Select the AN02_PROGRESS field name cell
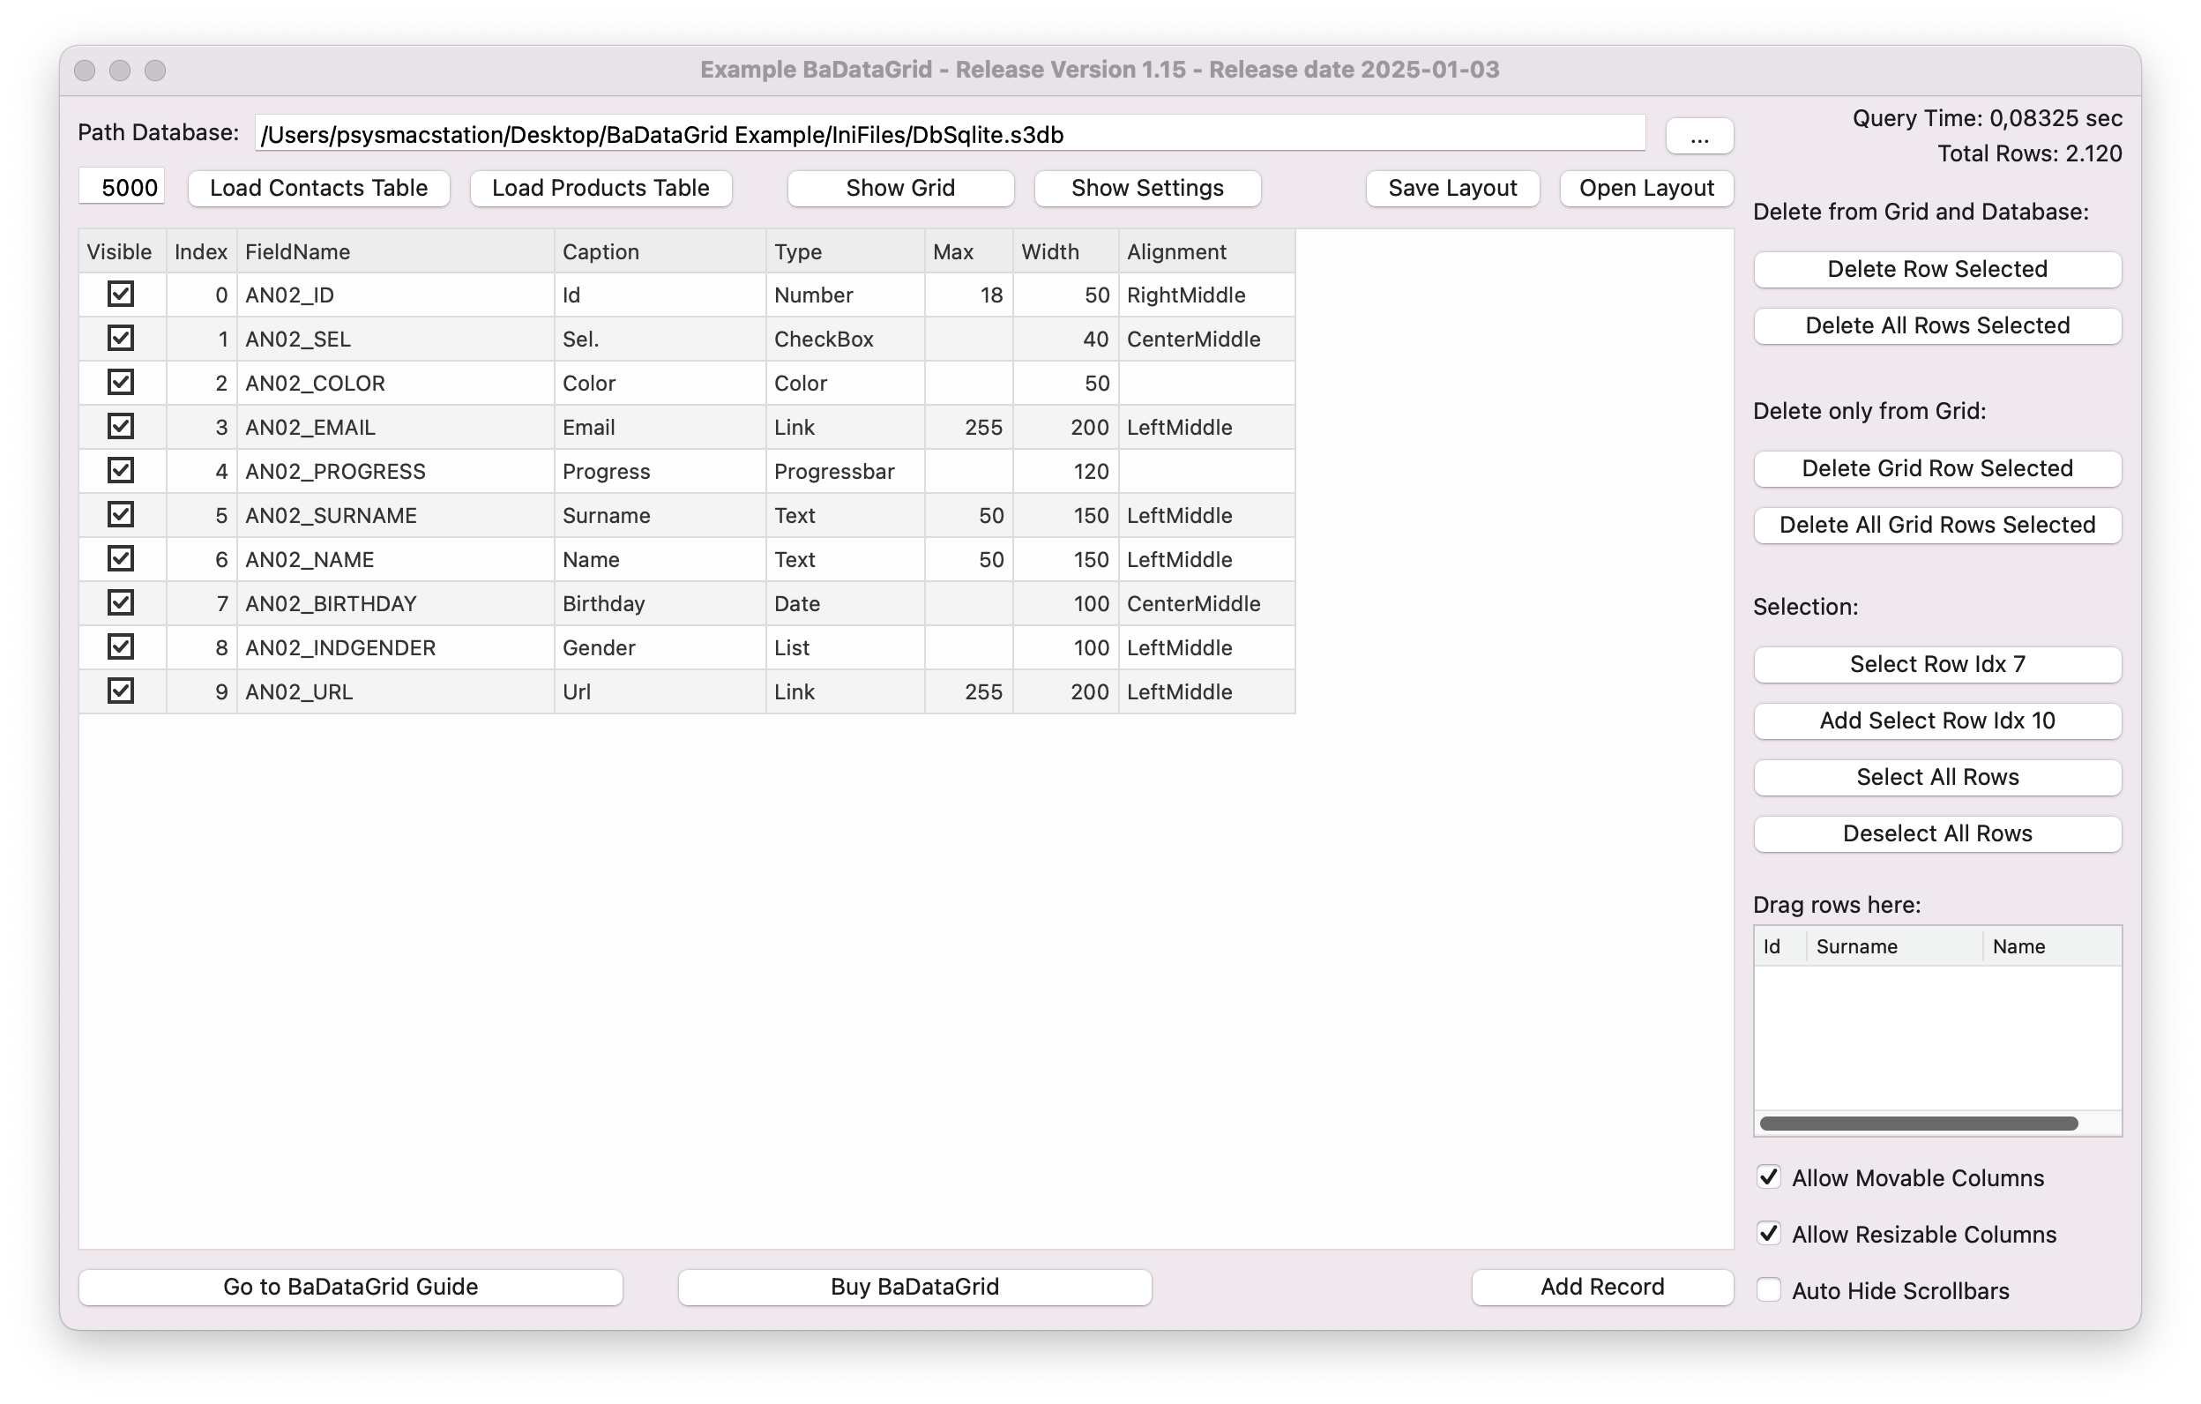 (x=395, y=471)
